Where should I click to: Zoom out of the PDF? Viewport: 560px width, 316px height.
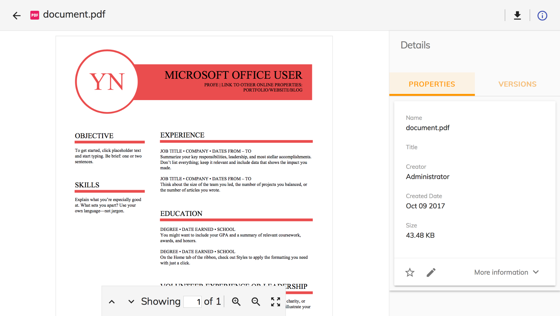click(256, 302)
